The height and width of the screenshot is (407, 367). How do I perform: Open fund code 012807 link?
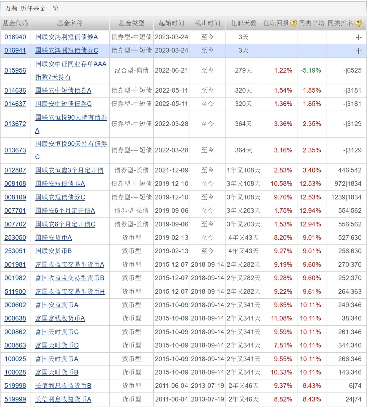tap(15, 170)
